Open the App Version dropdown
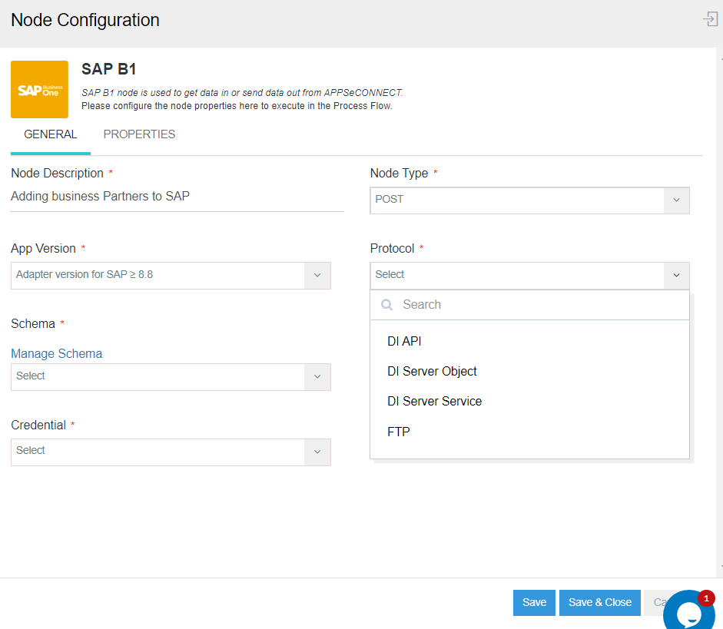 point(317,275)
